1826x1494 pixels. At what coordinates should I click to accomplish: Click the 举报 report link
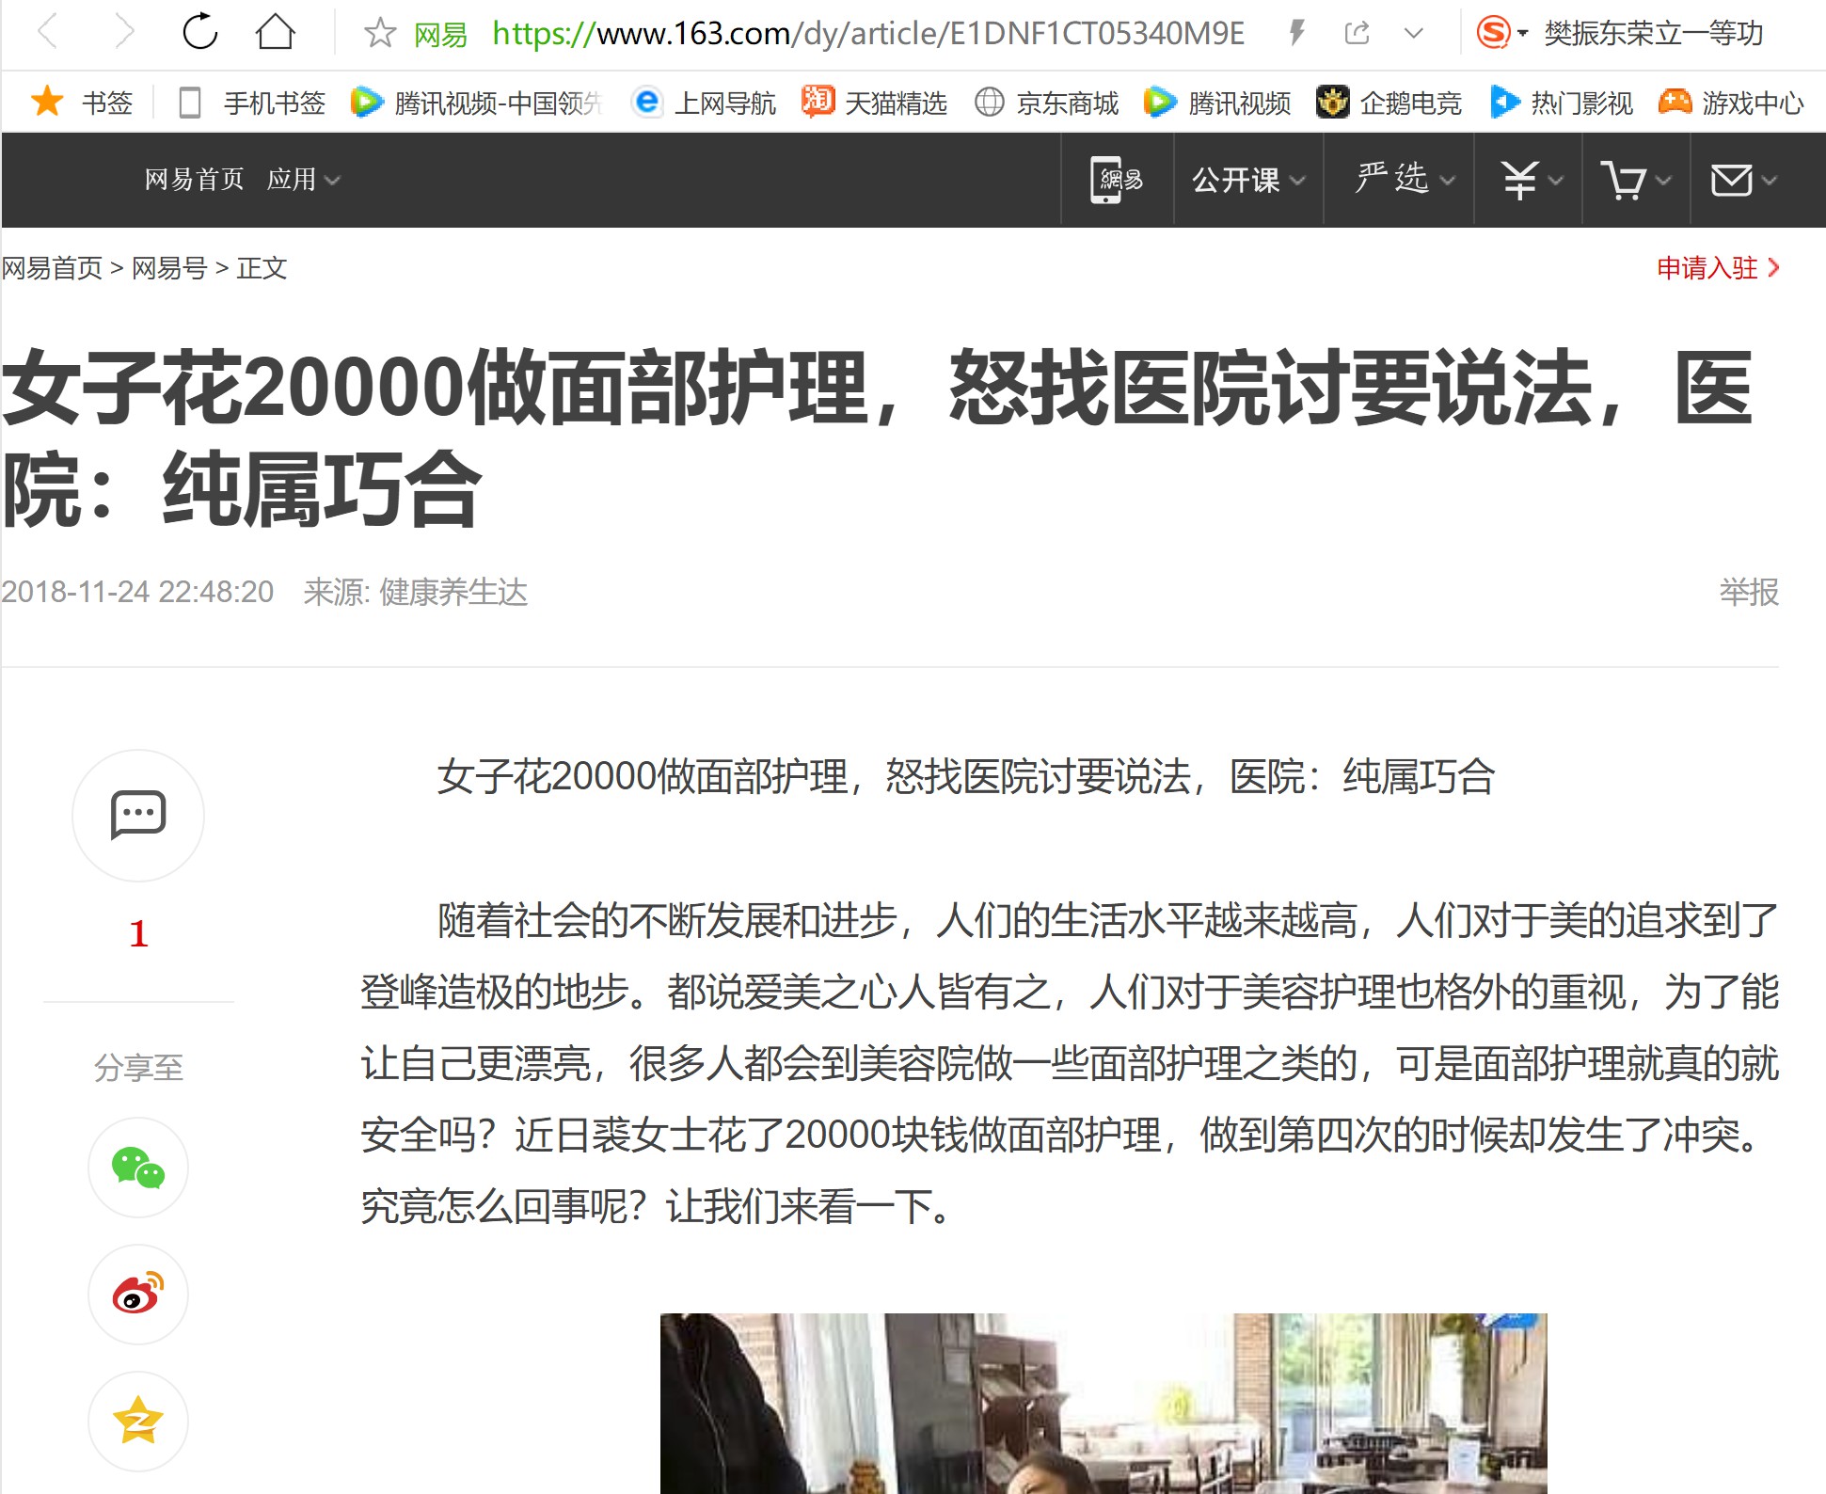[1749, 592]
